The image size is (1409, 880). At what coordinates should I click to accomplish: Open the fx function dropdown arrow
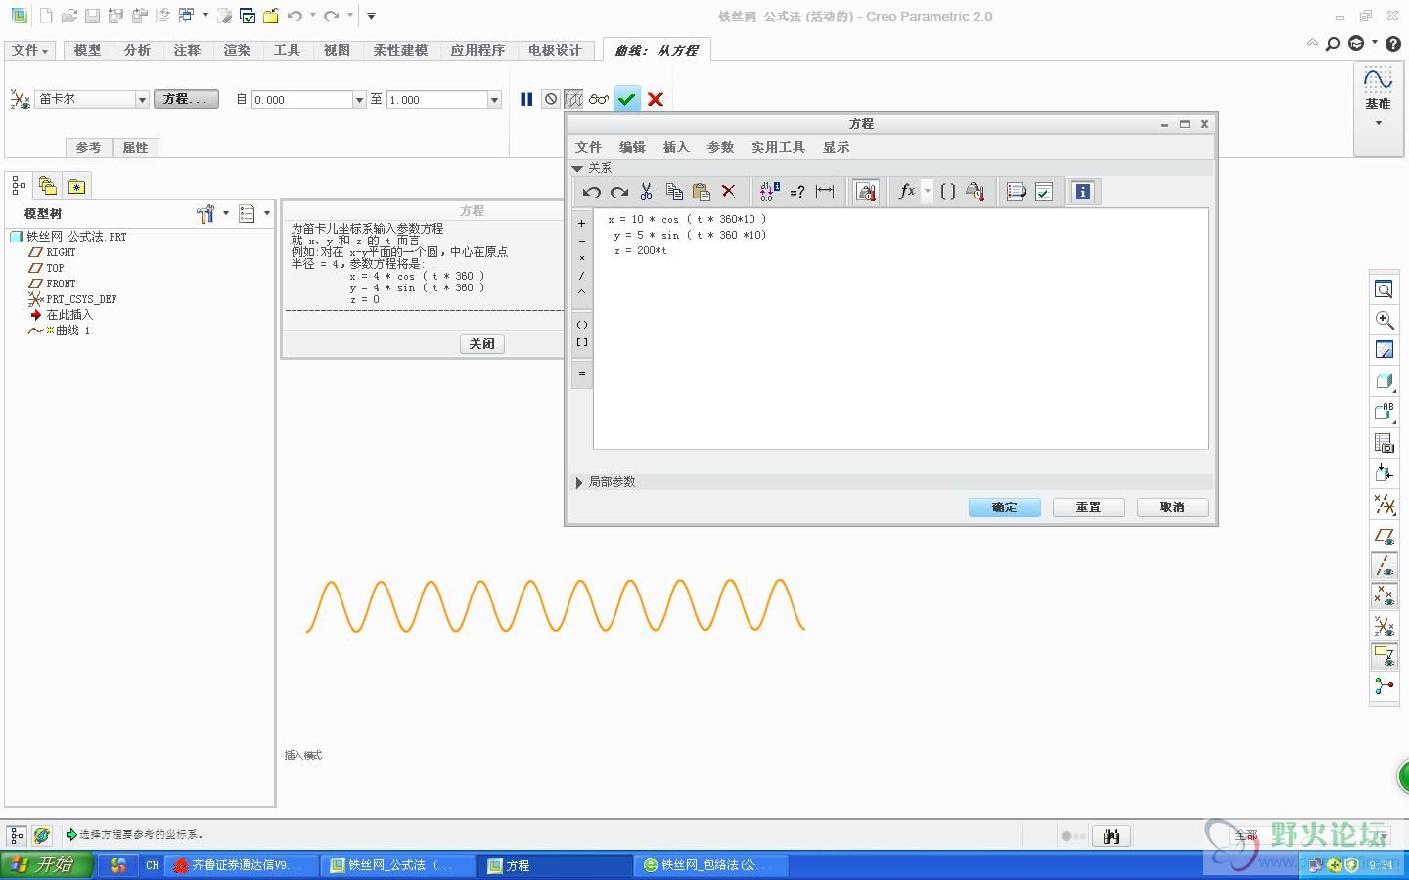point(927,192)
